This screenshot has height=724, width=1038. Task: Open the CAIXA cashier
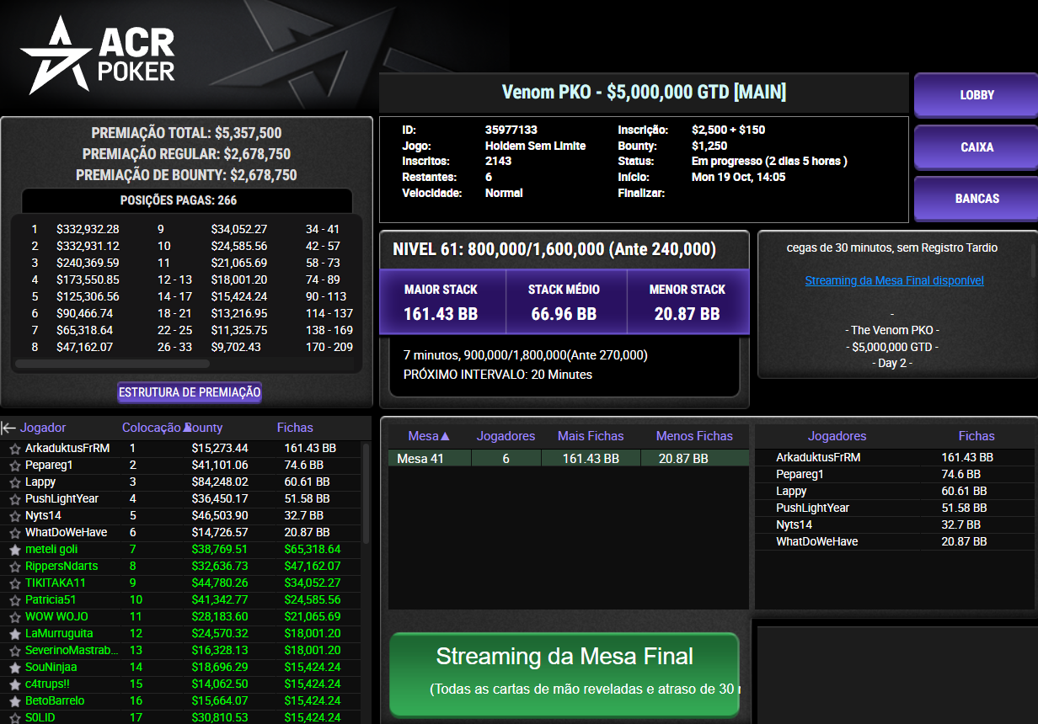(976, 147)
